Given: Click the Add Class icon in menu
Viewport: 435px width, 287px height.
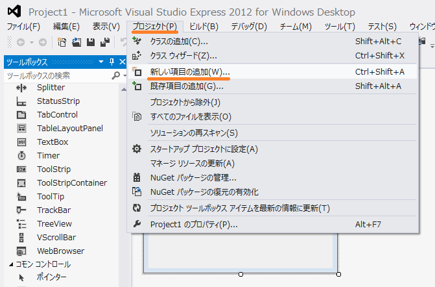Looking at the screenshot, I should pos(137,41).
